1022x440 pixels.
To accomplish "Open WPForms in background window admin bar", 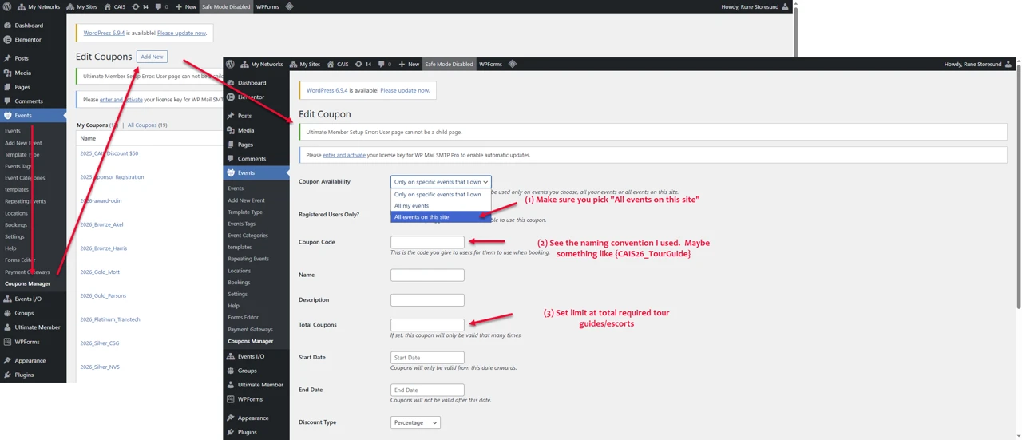I will [267, 6].
